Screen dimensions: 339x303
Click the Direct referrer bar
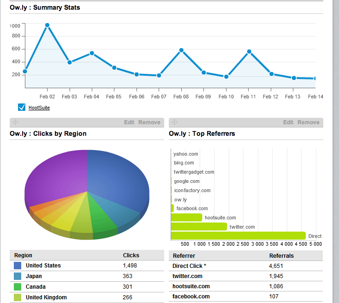coord(238,236)
